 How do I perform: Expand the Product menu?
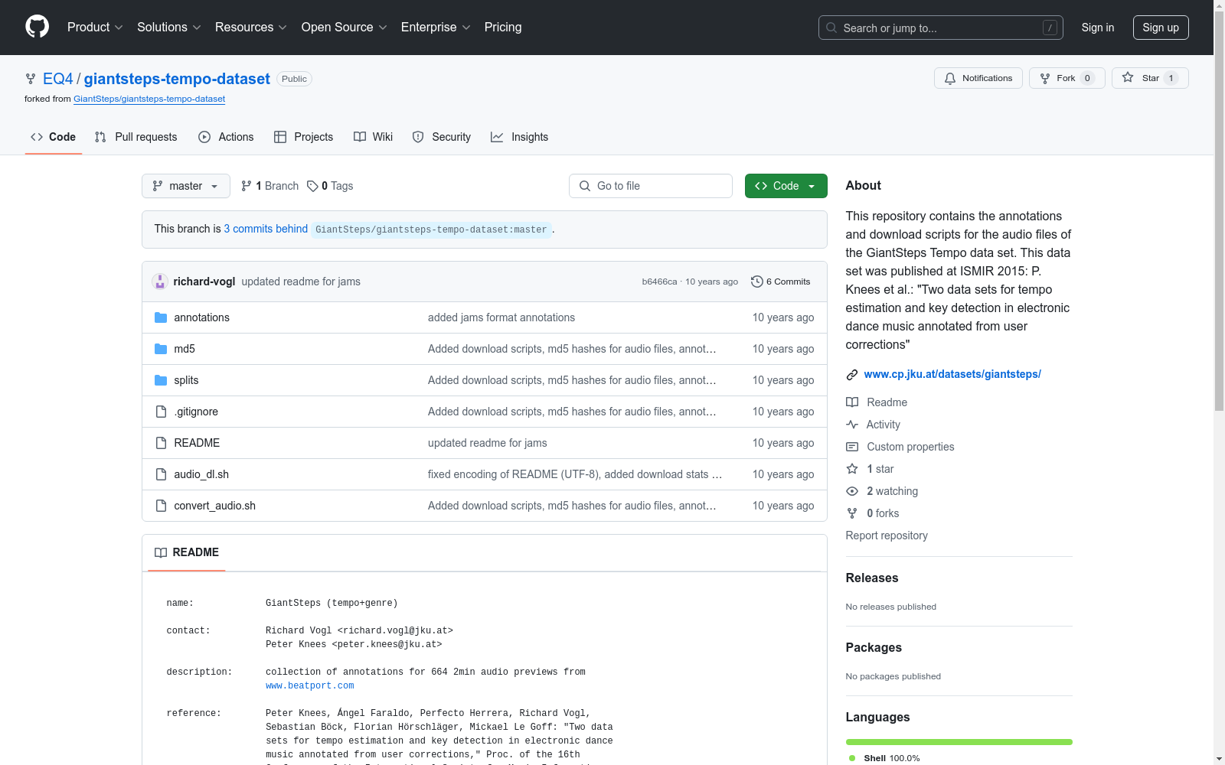[95, 28]
